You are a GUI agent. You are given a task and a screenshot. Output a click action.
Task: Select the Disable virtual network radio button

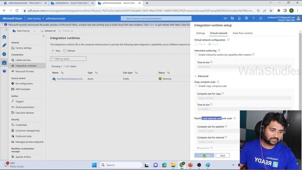[x=196, y=44]
